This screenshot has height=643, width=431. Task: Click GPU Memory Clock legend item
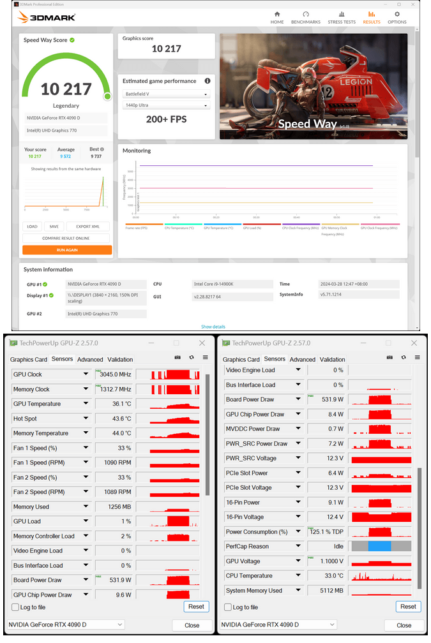[x=340, y=229]
